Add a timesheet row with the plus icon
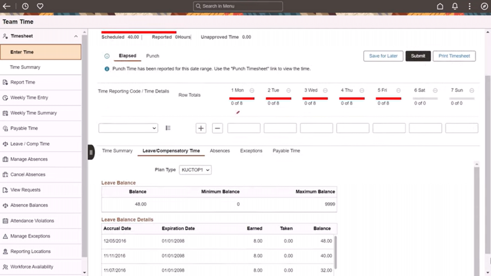This screenshot has height=276, width=491. 201,128
